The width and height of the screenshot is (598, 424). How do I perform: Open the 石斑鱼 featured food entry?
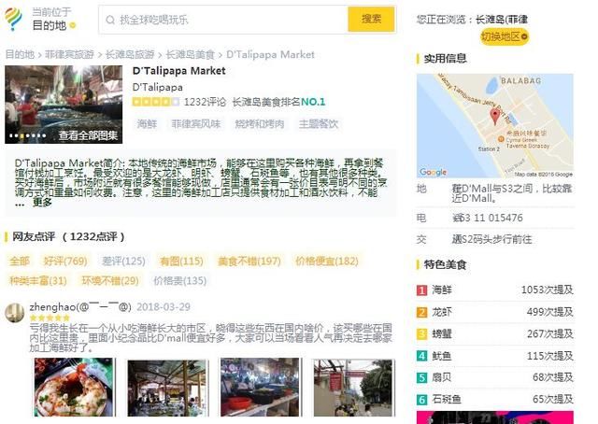(x=447, y=400)
